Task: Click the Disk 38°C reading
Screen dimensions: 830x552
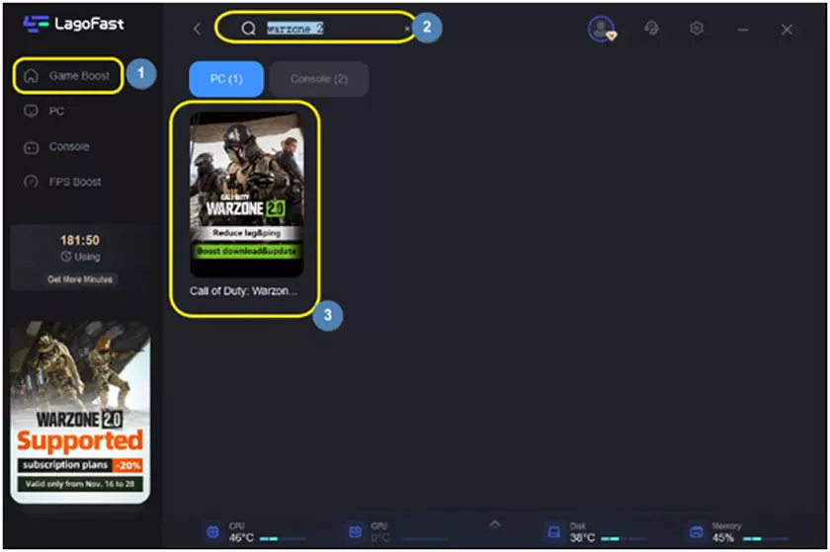Action: coord(582,538)
